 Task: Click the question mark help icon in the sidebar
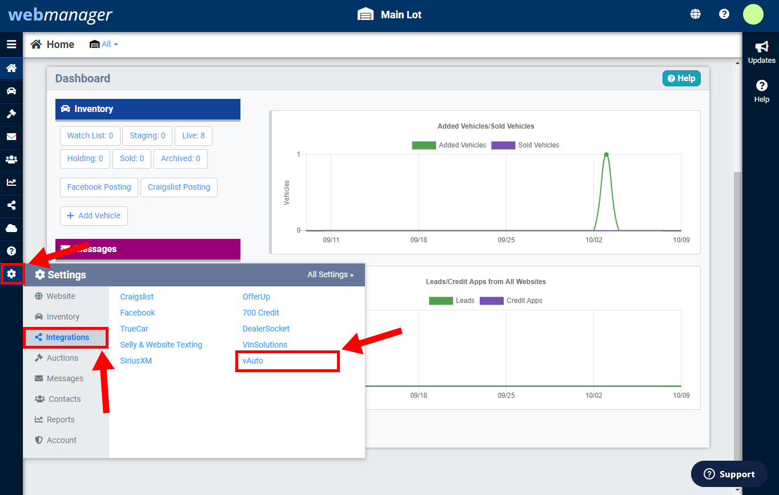(11, 251)
